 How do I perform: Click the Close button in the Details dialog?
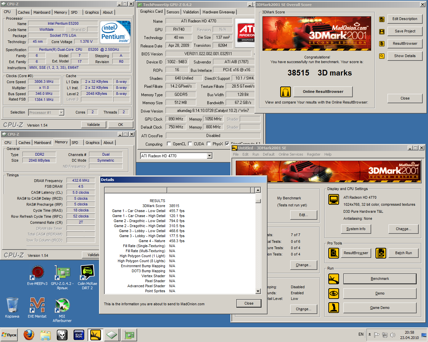(x=249, y=303)
